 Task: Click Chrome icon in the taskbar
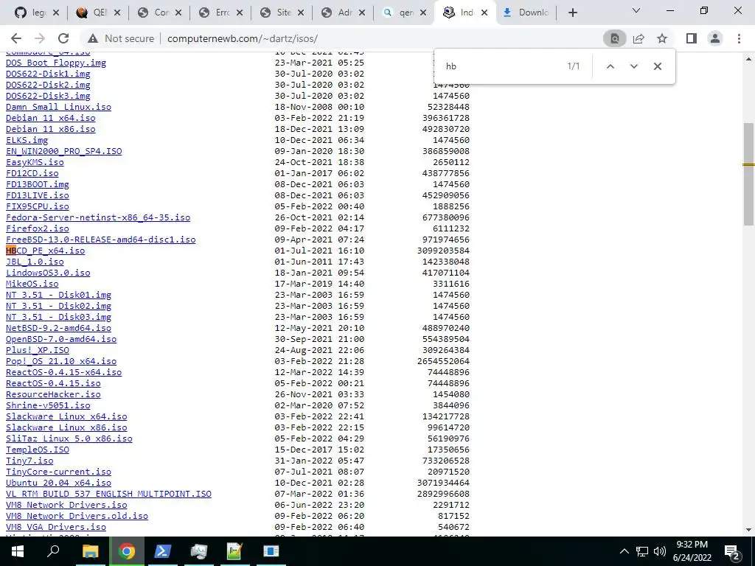click(126, 551)
